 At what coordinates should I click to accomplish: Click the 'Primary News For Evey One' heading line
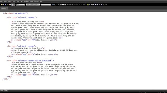(x=27, y=21)
